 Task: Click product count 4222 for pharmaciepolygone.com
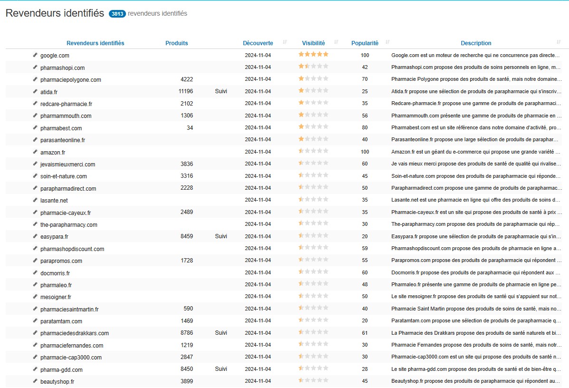(x=187, y=79)
